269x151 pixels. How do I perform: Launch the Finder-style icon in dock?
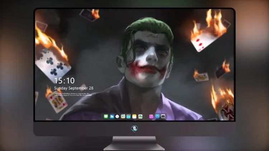pyautogui.click(x=123, y=116)
